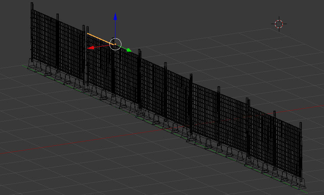Click the green Y-axis gizmo arrow

point(129,50)
